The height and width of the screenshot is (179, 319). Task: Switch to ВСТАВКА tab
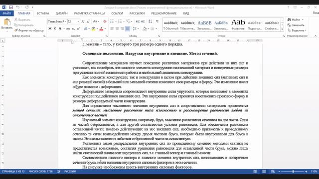[43, 13]
